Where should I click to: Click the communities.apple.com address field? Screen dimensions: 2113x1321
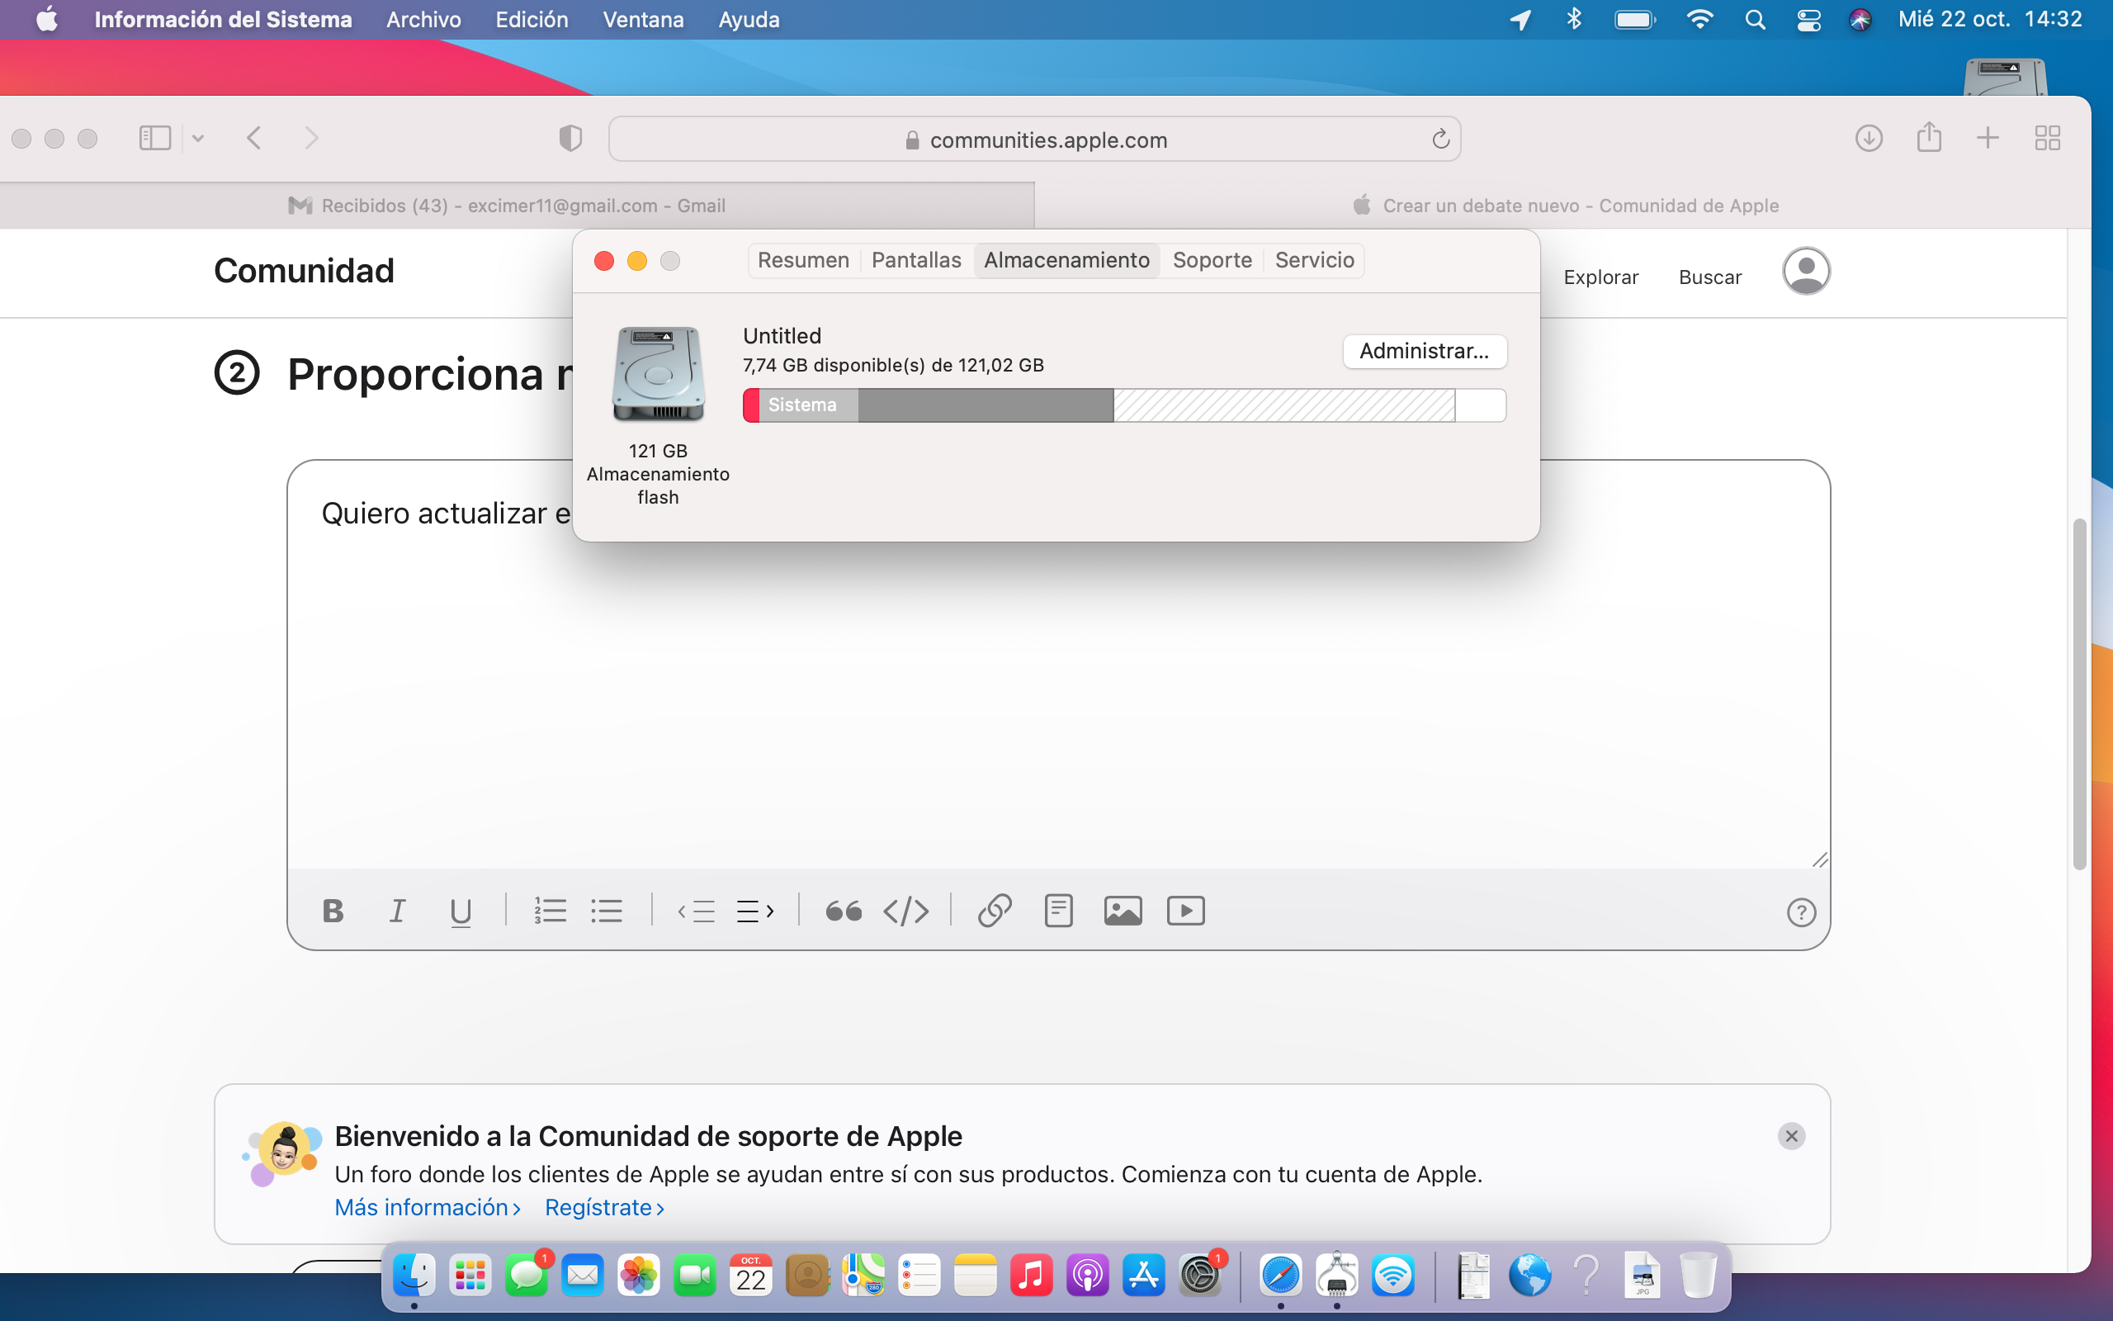[x=1047, y=140]
